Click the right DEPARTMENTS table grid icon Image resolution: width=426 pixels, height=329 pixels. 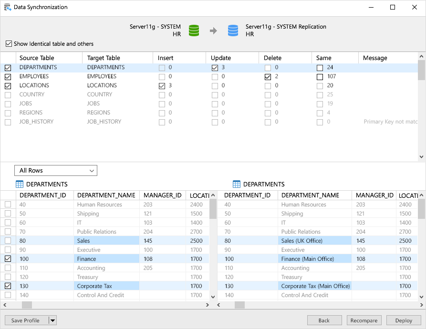(x=237, y=184)
